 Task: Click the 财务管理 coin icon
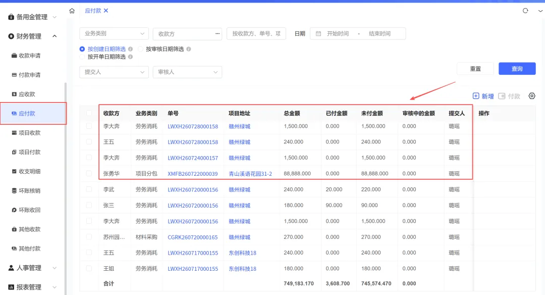click(x=11, y=36)
